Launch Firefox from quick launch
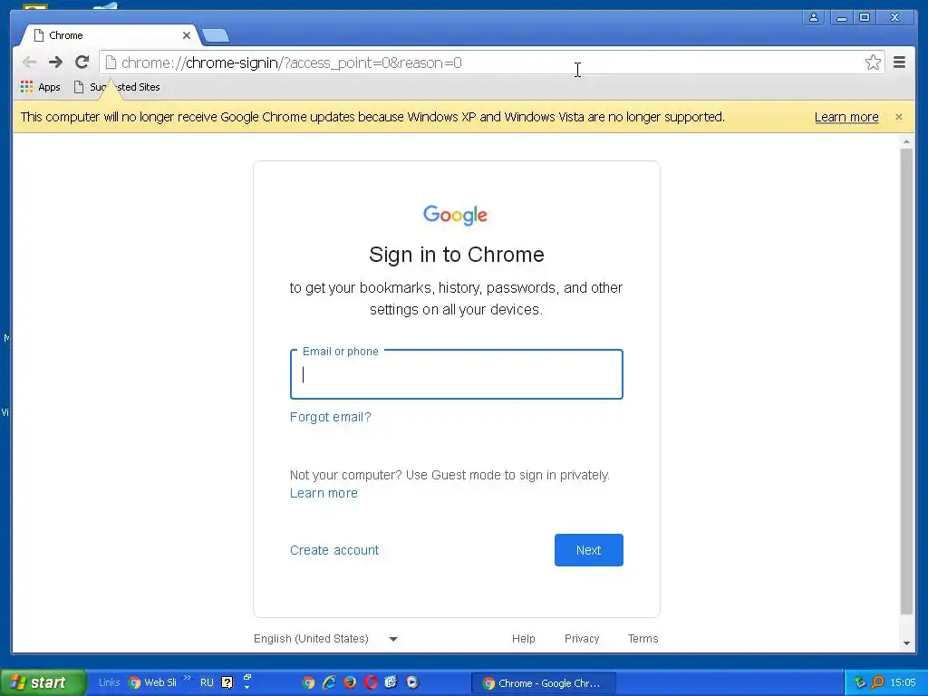 (x=350, y=683)
